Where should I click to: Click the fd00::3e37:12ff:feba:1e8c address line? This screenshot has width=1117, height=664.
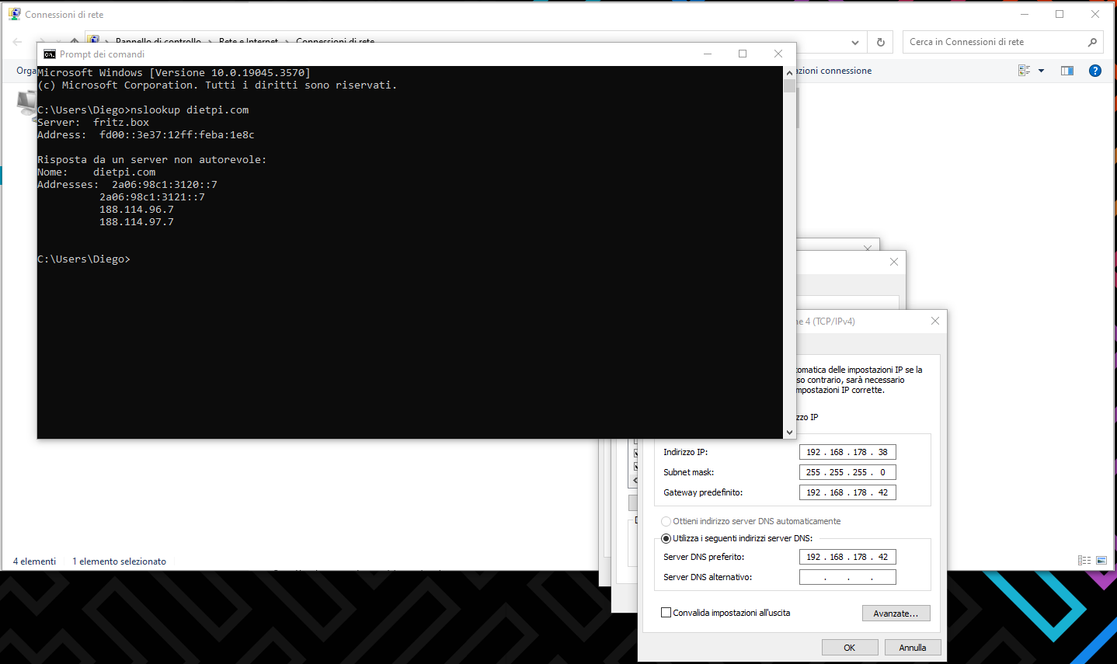tap(146, 135)
